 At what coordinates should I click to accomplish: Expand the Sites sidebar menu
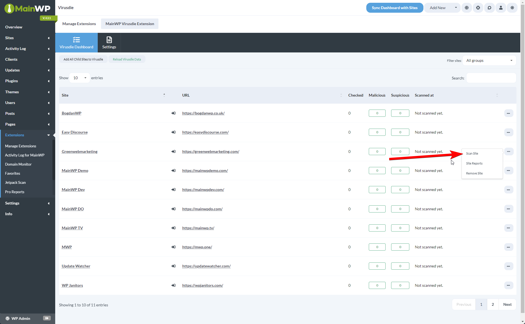pyautogui.click(x=27, y=38)
